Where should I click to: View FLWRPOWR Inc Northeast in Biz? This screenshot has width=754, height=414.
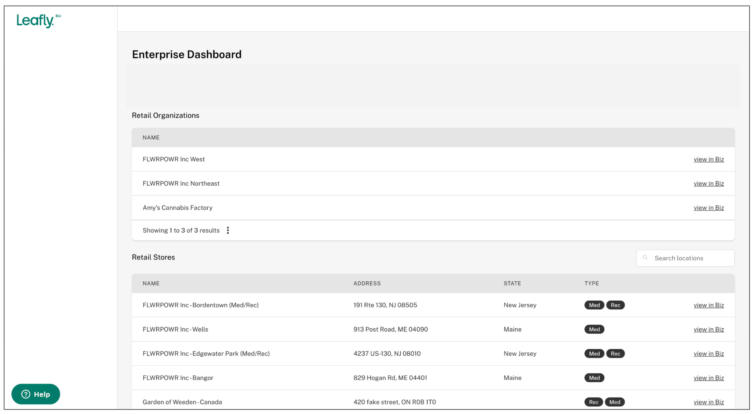(x=708, y=184)
